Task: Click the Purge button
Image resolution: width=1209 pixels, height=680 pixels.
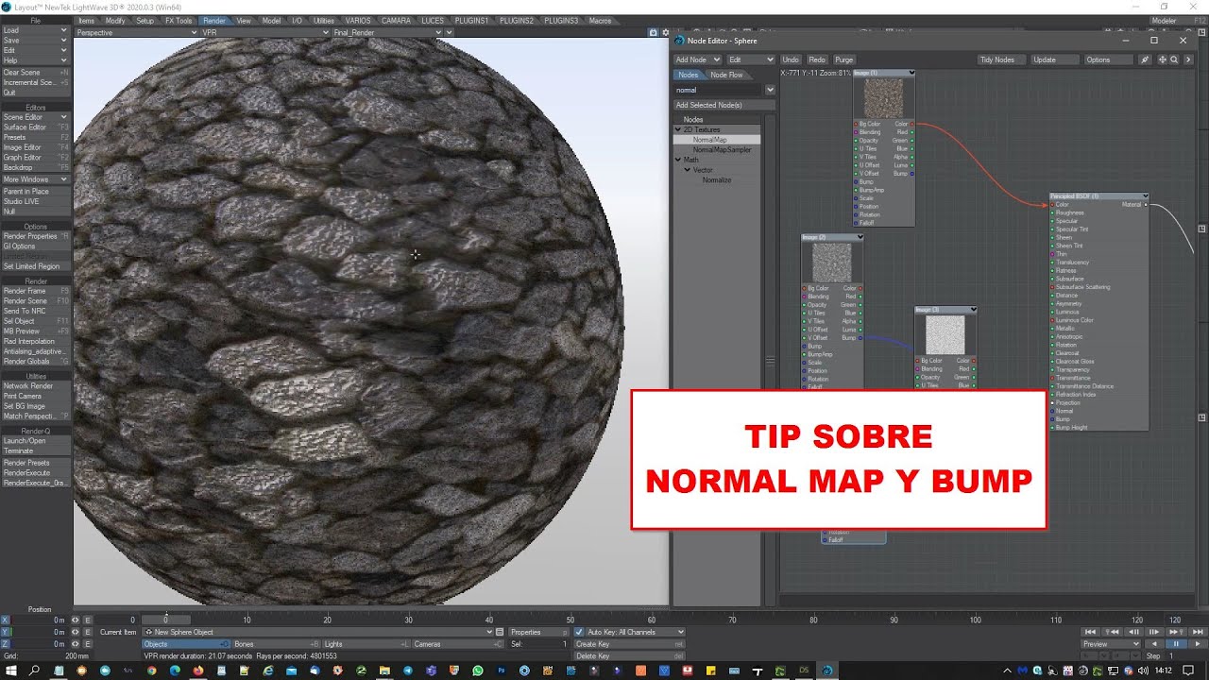Action: point(843,59)
